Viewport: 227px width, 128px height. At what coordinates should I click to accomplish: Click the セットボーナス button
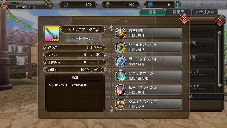[x=83, y=39]
